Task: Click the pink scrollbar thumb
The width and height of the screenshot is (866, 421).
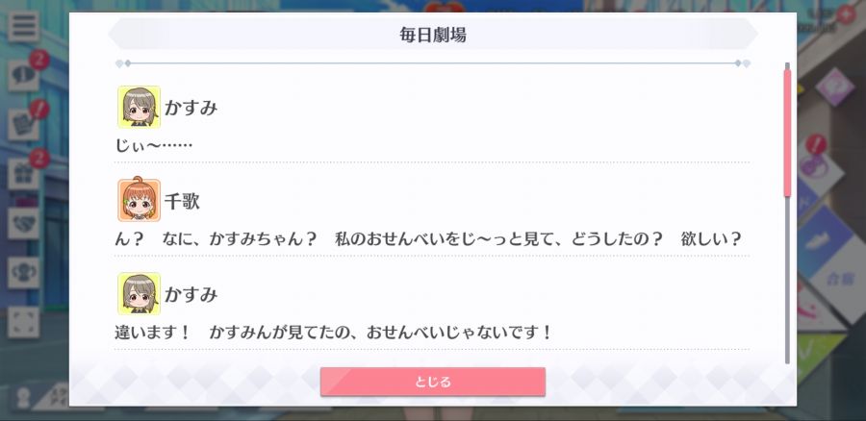Action: pos(787,133)
